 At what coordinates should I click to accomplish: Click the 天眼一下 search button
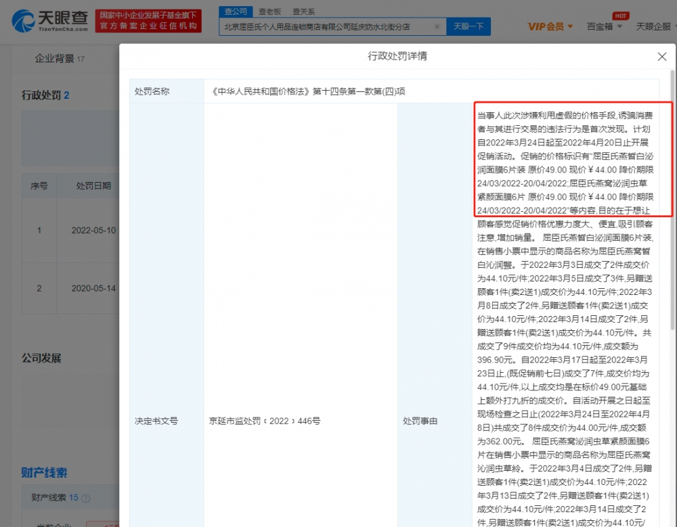(468, 27)
